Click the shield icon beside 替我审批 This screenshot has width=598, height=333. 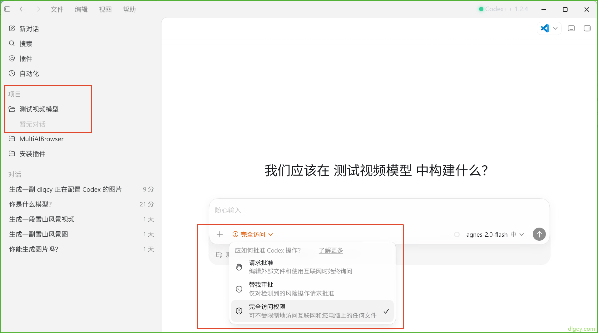tap(239, 289)
